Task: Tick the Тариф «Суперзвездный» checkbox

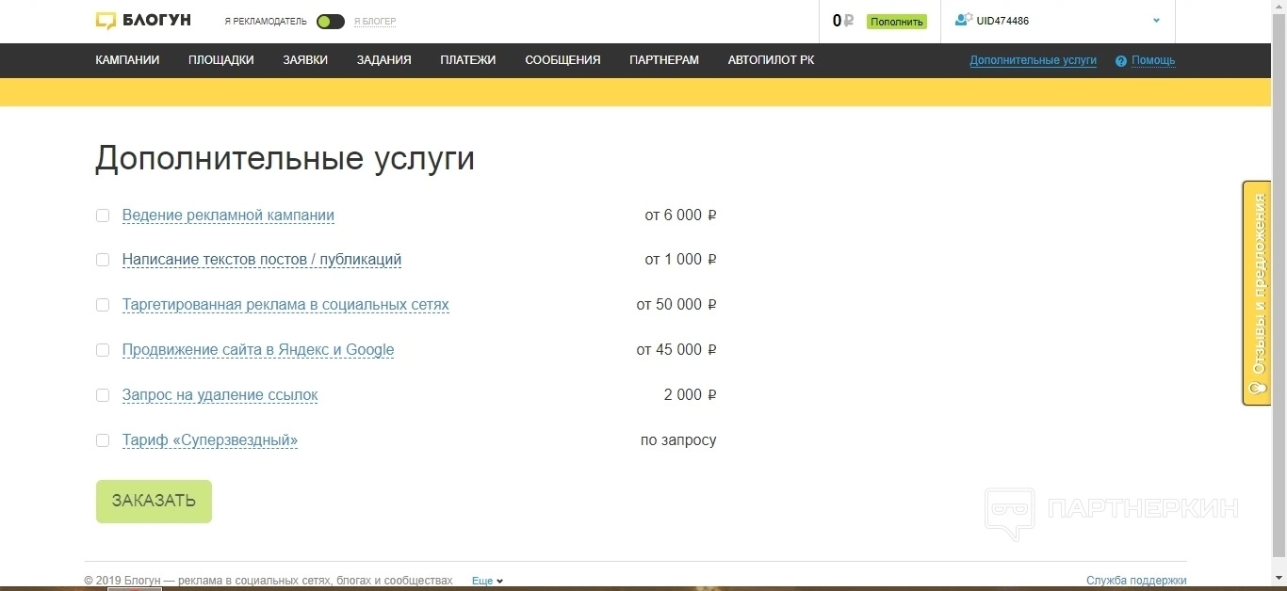Action: click(x=103, y=440)
